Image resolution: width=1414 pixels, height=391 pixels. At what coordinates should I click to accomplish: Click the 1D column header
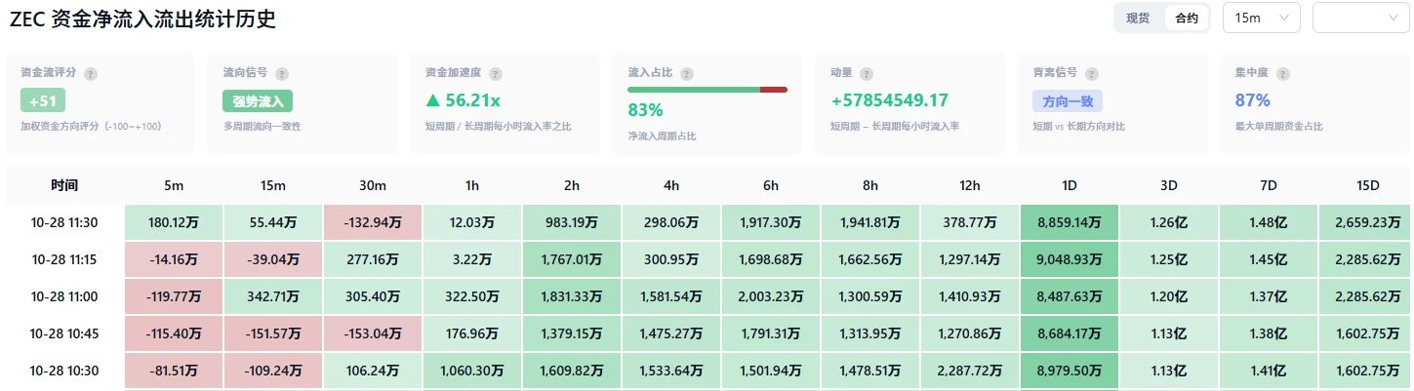pyautogui.click(x=1070, y=185)
